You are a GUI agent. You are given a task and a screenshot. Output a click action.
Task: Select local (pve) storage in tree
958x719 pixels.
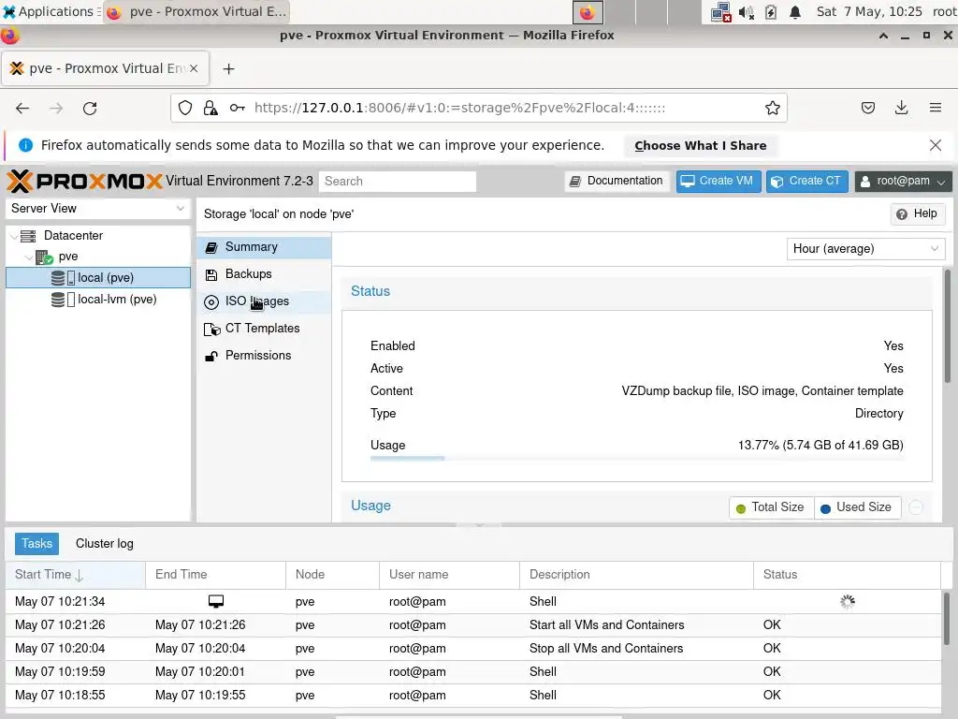coord(98,277)
